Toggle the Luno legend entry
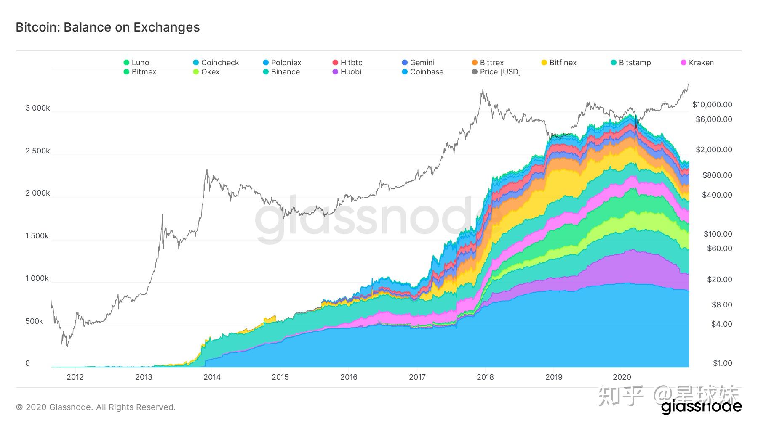The width and height of the screenshot is (758, 426). pyautogui.click(x=136, y=63)
